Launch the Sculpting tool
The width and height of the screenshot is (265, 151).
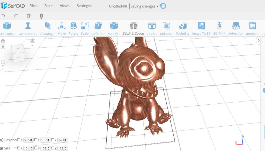[x=182, y=28]
